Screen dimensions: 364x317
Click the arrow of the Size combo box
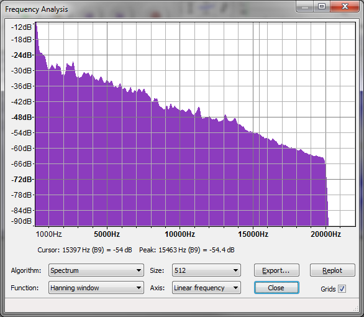coord(235,270)
